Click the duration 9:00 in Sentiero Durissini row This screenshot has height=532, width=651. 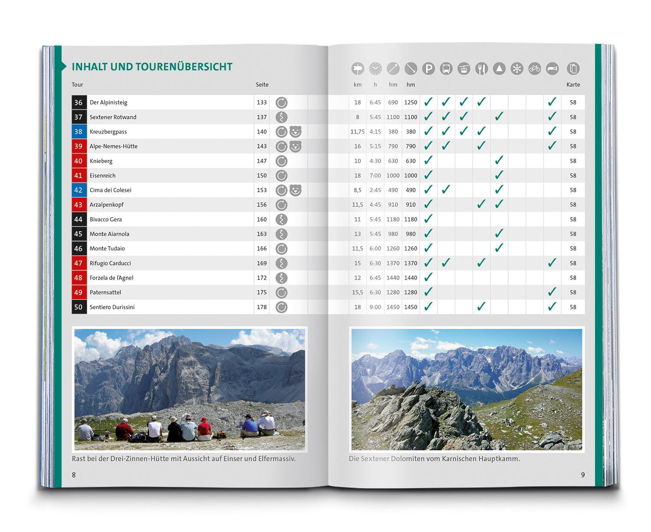[x=375, y=307]
